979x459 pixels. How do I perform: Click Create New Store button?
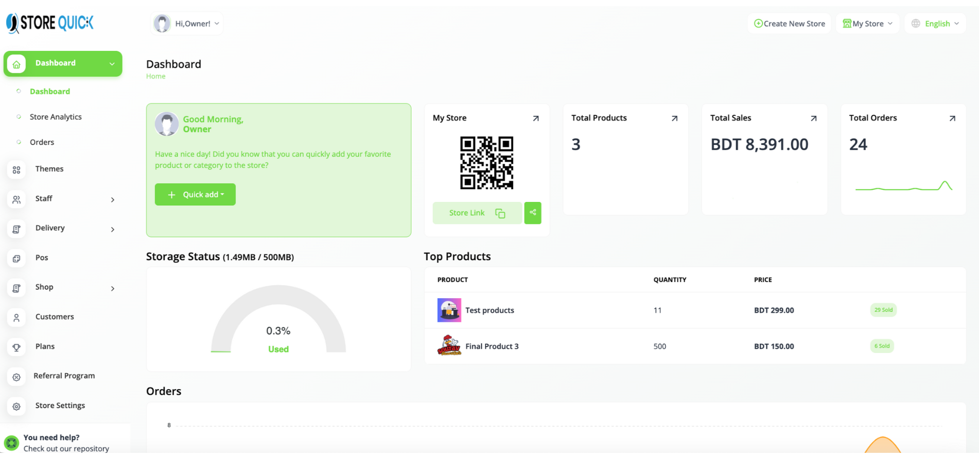tap(789, 23)
